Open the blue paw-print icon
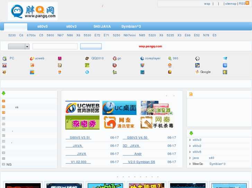The height and width of the screenshot is (188, 252). click(x=225, y=65)
